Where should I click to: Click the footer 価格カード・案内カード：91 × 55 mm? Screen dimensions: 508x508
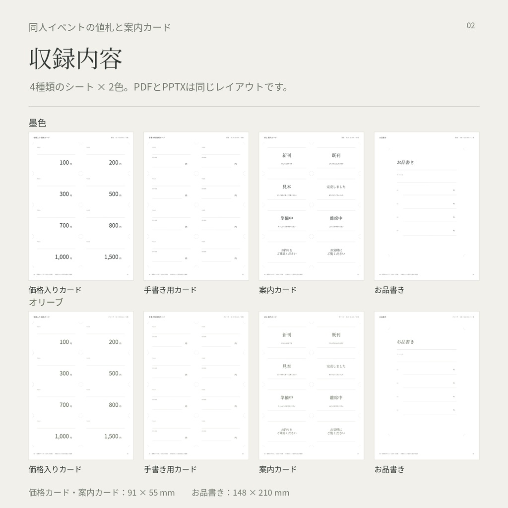[x=101, y=493]
